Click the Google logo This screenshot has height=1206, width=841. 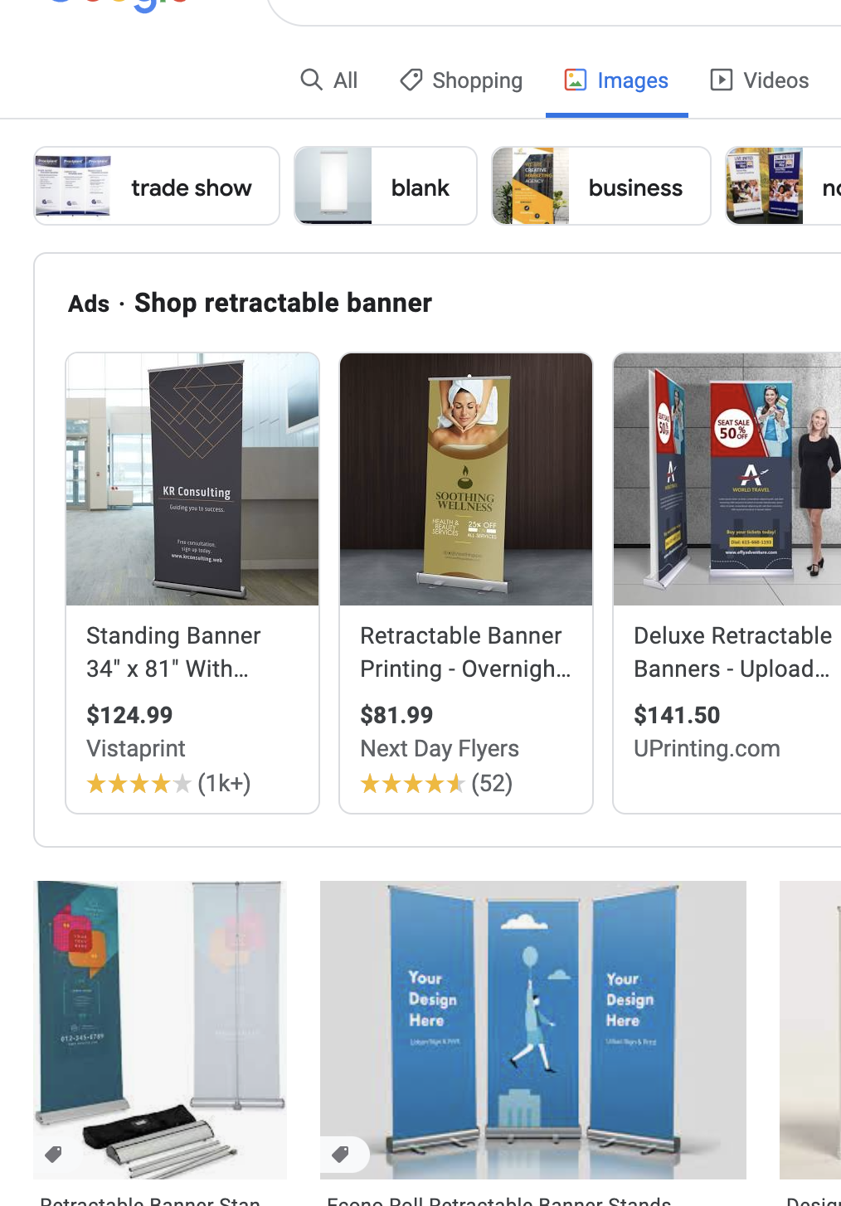point(116,5)
